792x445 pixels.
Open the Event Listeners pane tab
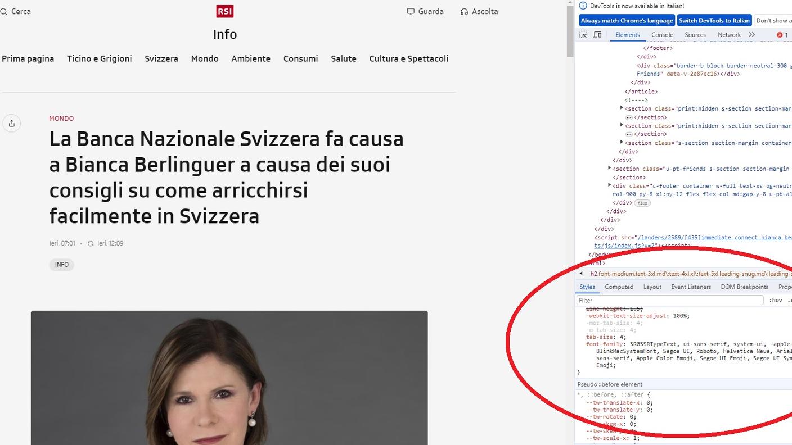(691, 287)
